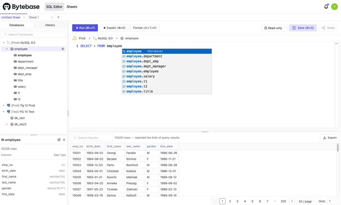The width and height of the screenshot is (341, 205).
Task: Collapse the (Prod) MySQL 8.0 instance
Action: [x=3, y=43]
